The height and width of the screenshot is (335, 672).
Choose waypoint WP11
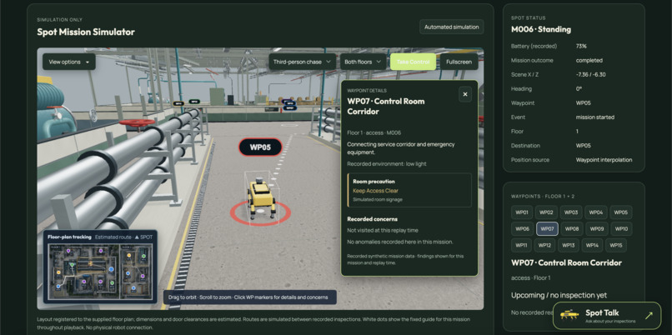(x=521, y=245)
